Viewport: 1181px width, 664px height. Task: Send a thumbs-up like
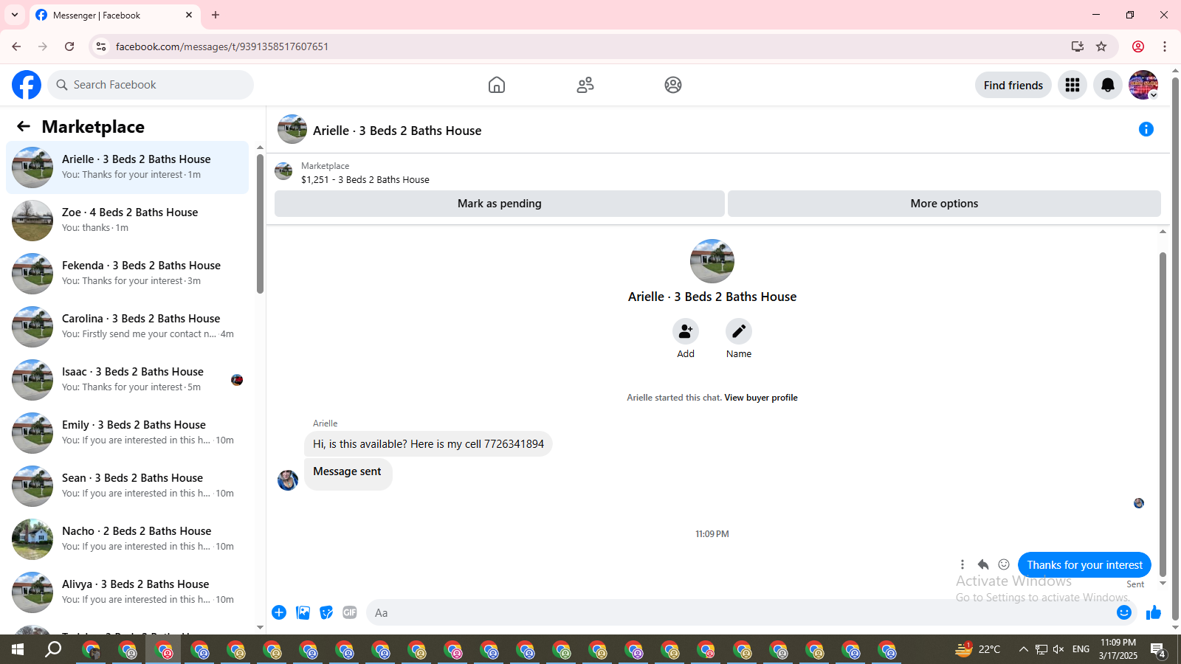(x=1154, y=612)
